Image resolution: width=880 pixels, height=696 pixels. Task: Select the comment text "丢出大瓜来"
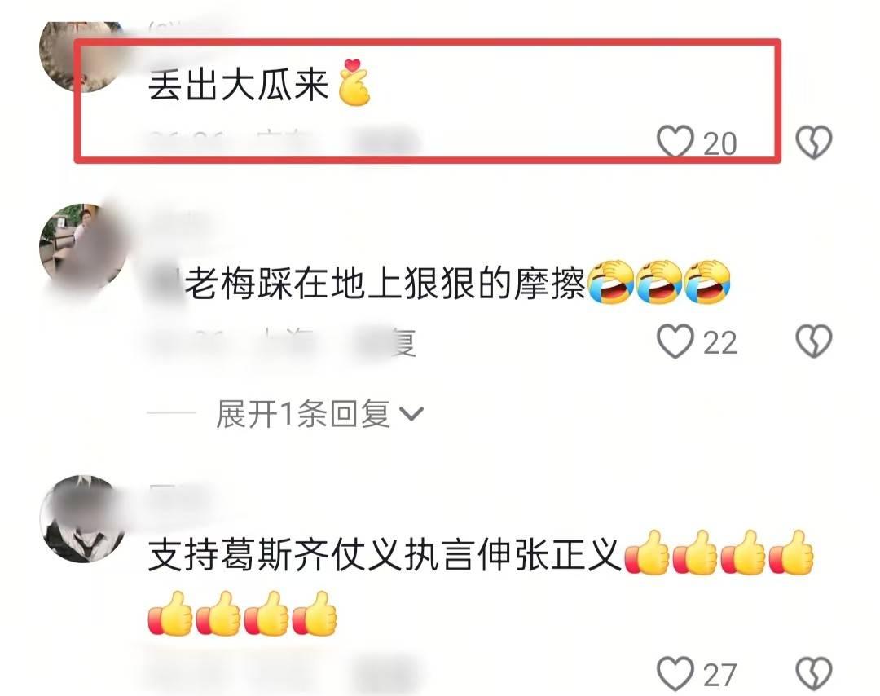pos(238,86)
